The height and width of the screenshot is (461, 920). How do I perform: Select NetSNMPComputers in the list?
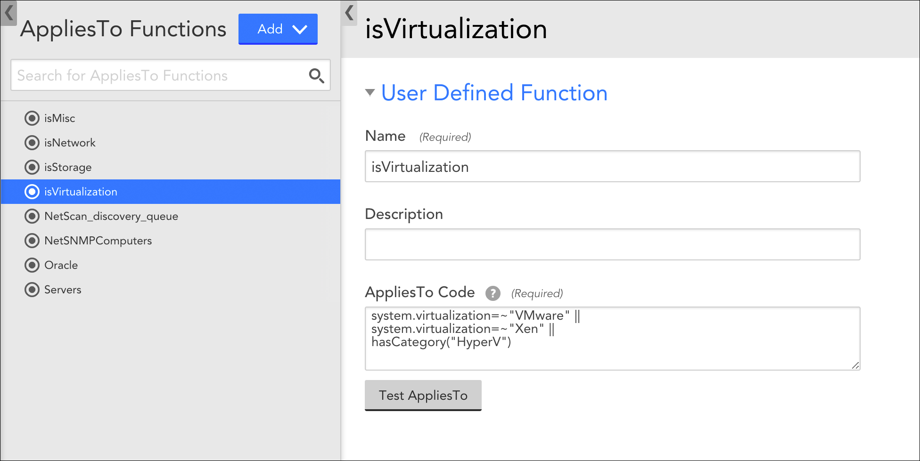[171, 241]
